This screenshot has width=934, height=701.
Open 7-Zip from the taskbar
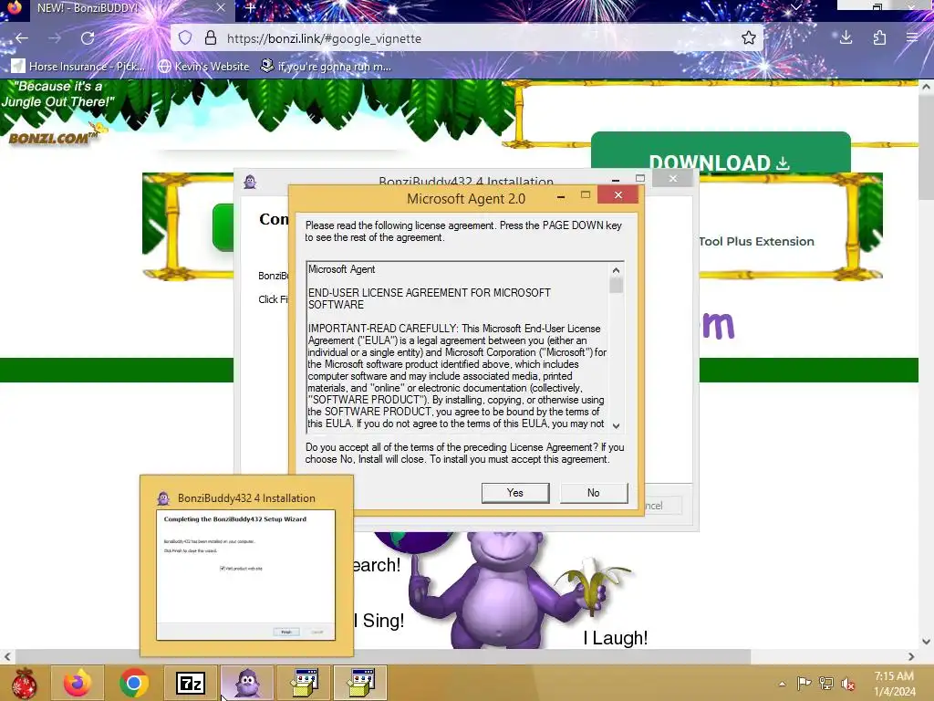[191, 683]
